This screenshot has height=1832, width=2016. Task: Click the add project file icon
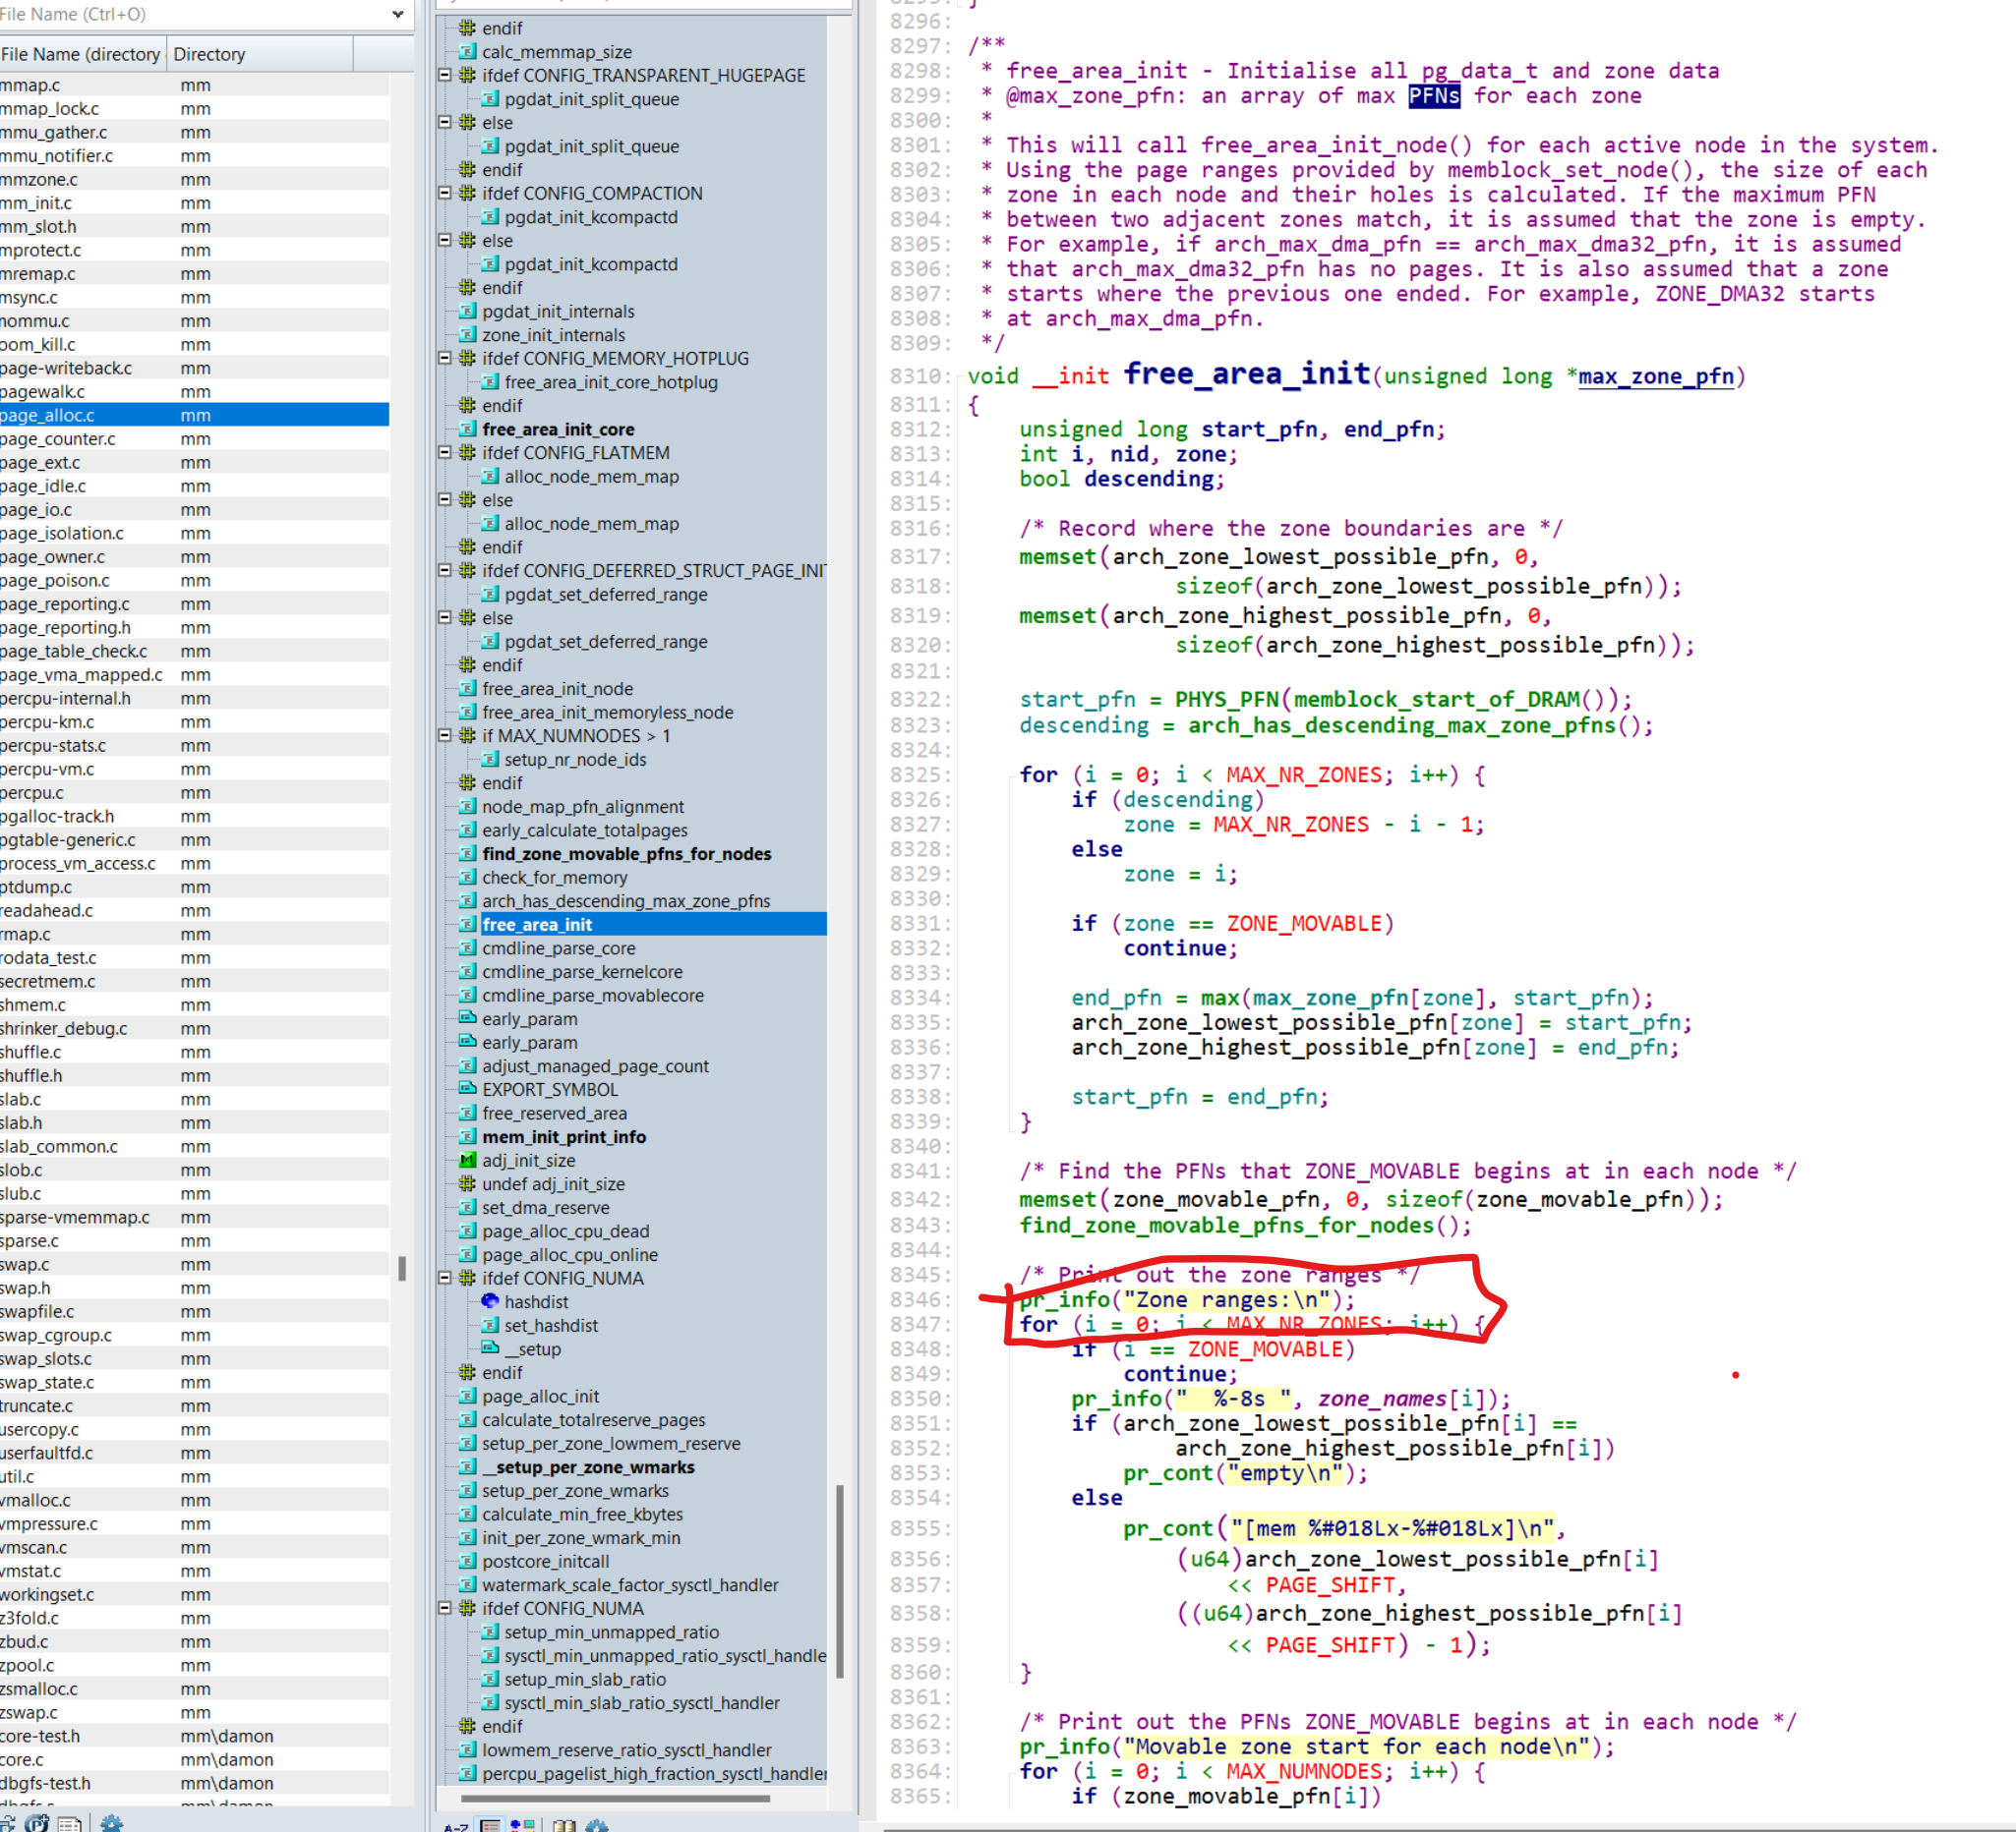[x=37, y=1823]
